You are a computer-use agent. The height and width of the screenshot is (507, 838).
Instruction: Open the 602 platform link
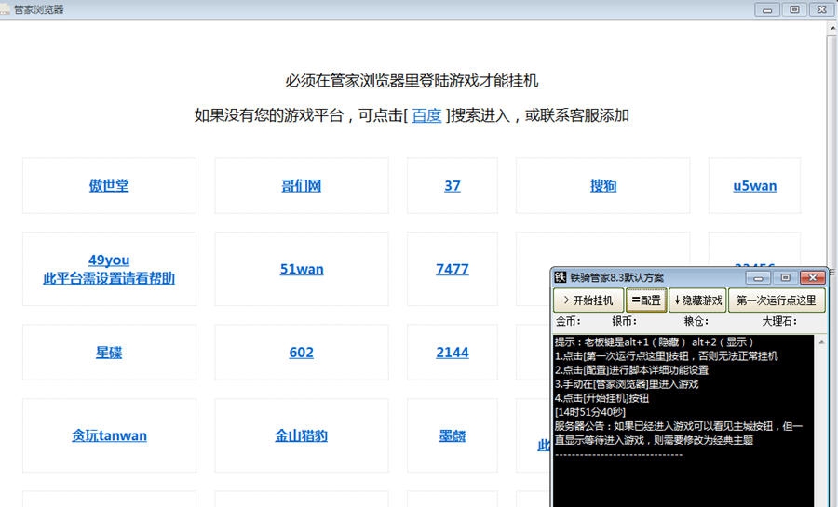pyautogui.click(x=302, y=353)
